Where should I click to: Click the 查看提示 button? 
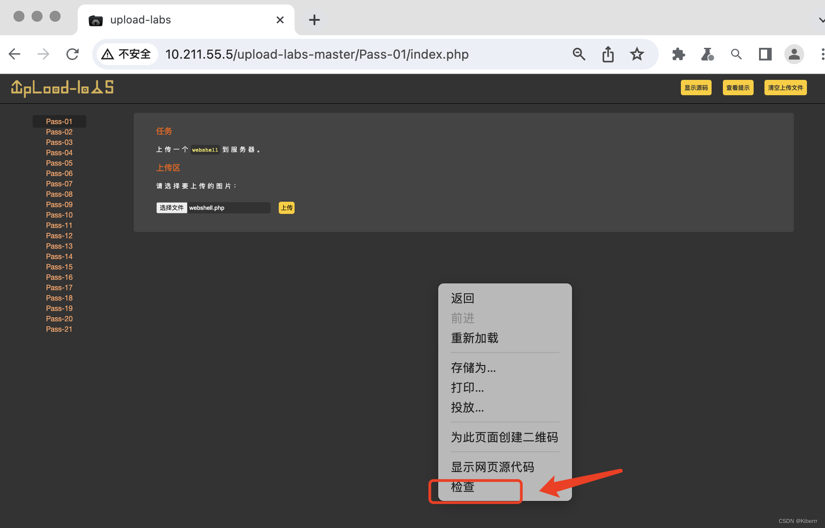pos(738,88)
